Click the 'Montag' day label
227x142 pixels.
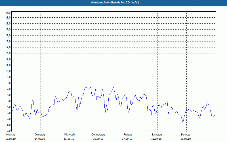point(10,135)
